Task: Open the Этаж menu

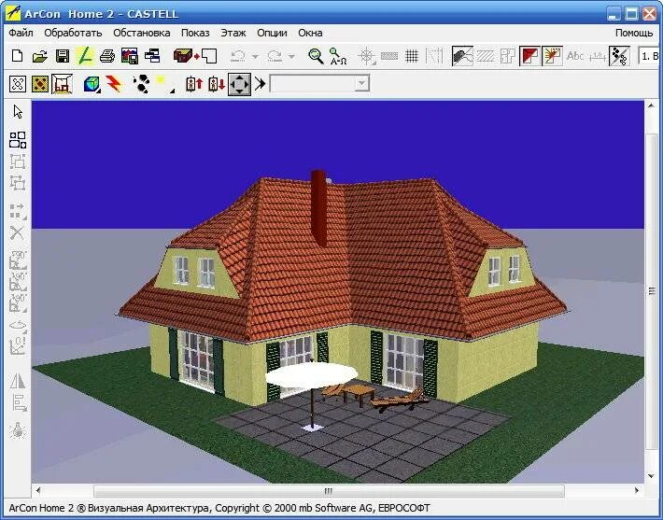Action: pos(233,33)
